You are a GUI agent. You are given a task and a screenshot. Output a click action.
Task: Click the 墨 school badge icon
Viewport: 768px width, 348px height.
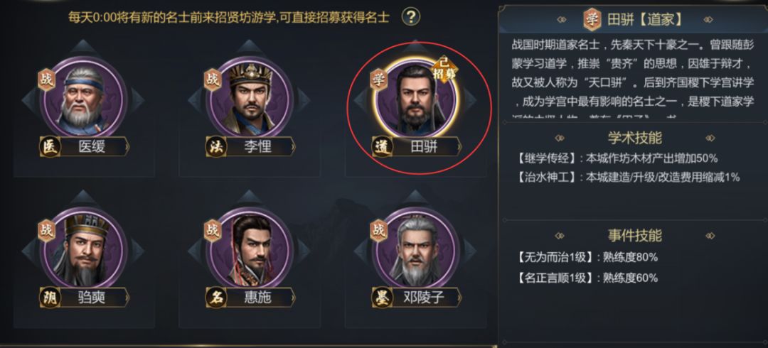point(382,298)
